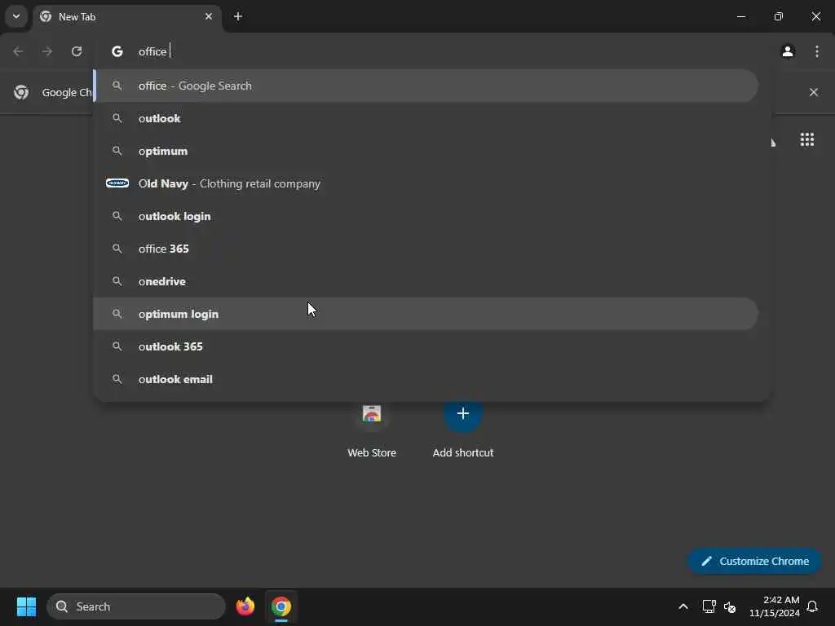The height and width of the screenshot is (626, 835).
Task: Select the office - Google Search suggestion
Action: click(426, 86)
